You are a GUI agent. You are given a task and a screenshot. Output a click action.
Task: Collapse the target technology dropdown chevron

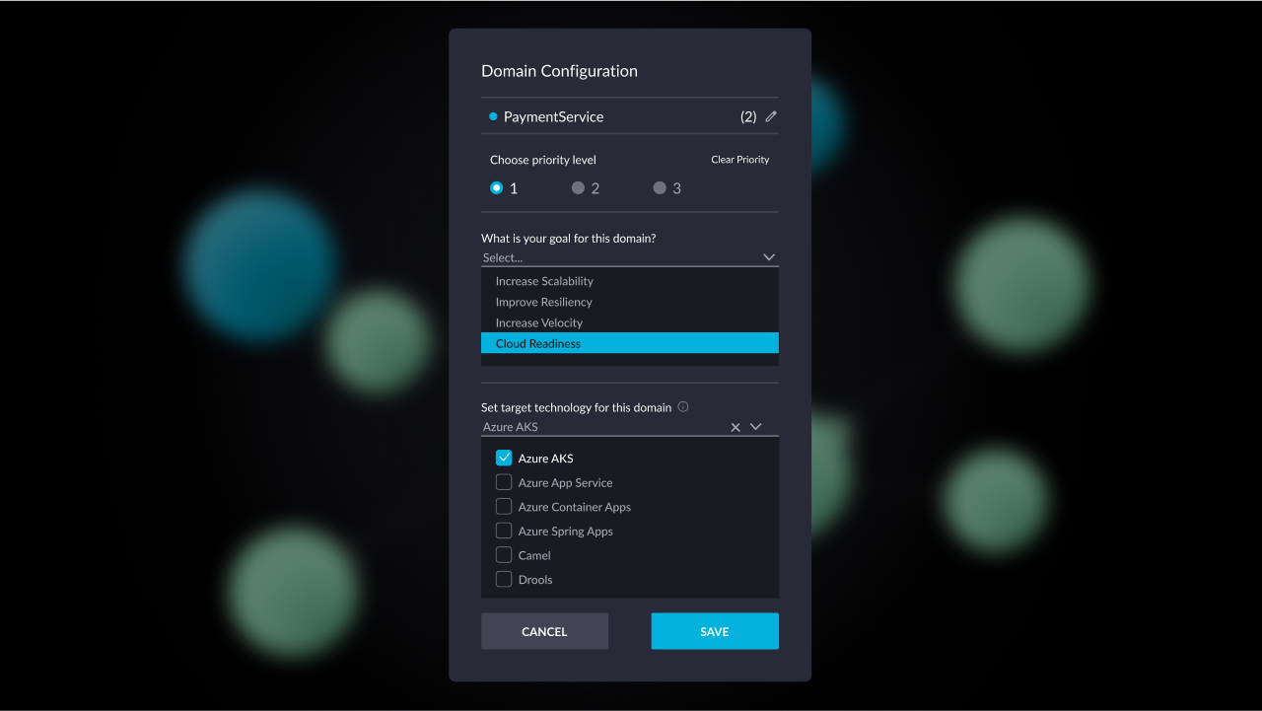[x=757, y=427]
